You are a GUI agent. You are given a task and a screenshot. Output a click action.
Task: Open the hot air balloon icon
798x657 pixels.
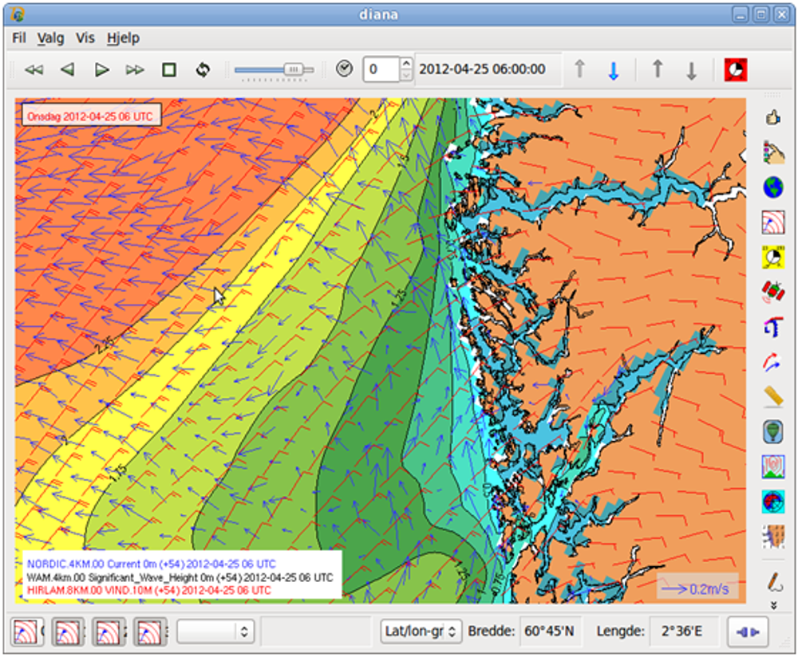[772, 431]
